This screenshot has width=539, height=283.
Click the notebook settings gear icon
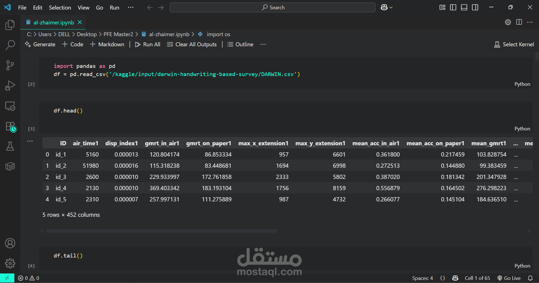coord(508,22)
